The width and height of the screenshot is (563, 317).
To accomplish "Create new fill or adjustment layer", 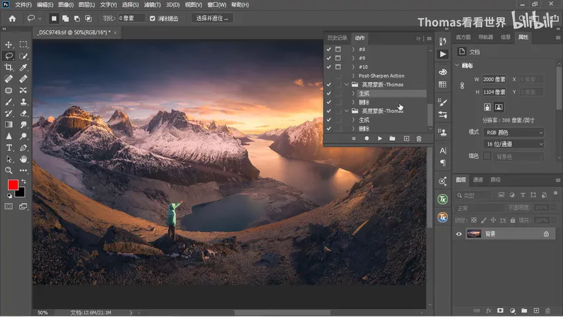I will pos(512,310).
